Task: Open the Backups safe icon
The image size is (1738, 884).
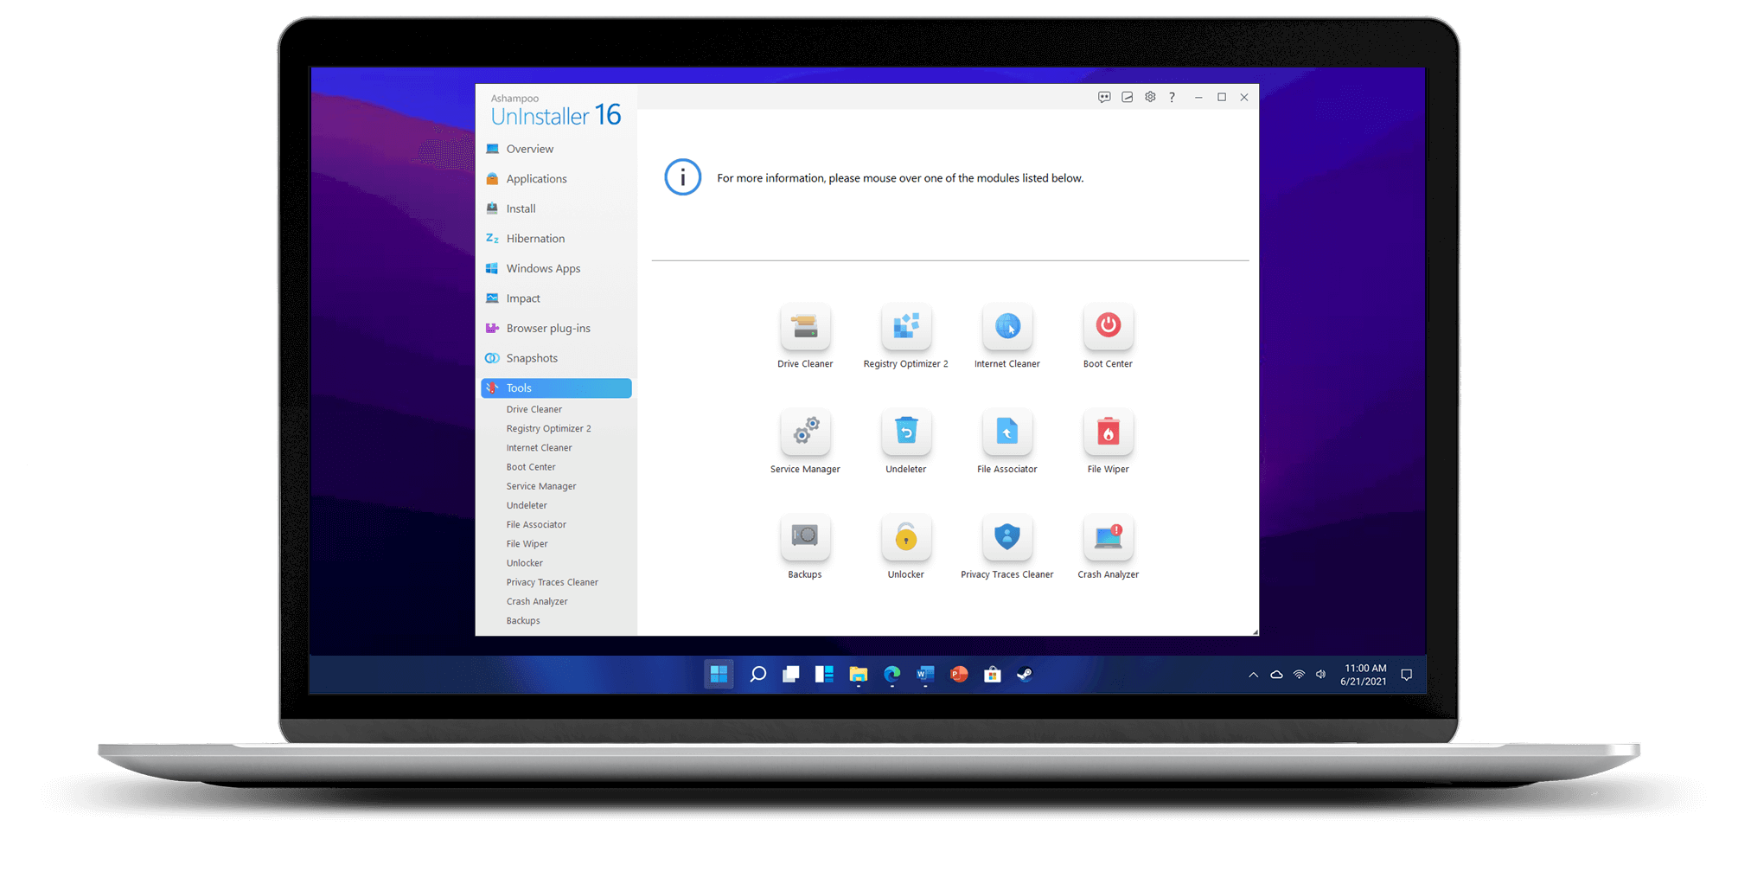Action: click(805, 537)
